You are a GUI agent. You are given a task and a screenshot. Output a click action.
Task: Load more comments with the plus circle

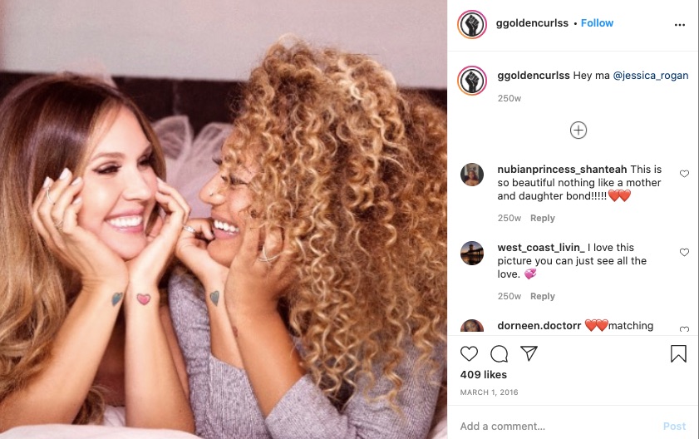click(578, 131)
